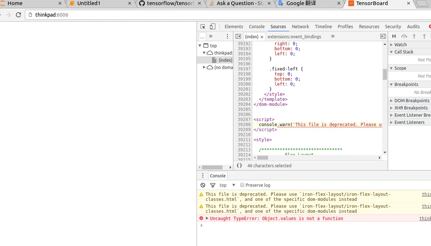Clear the console log icon
The height and width of the screenshot is (246, 431).
coord(203,185)
